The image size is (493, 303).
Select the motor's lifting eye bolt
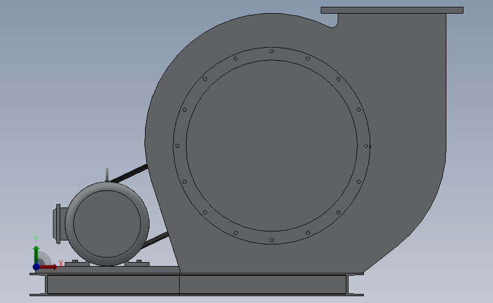107,175
